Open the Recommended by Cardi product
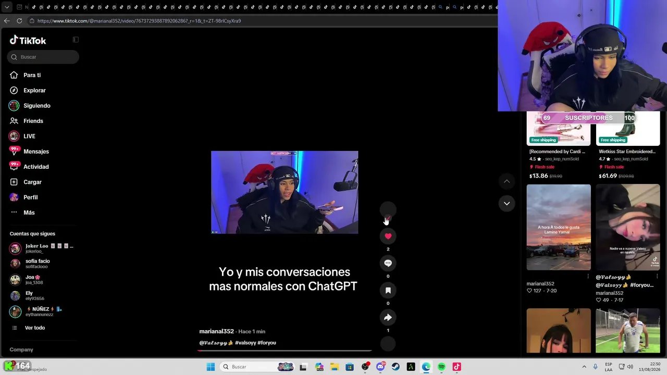Screen dimensions: 667x375 (557, 152)
